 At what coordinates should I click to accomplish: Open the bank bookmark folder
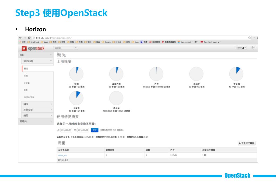(x=44, y=42)
